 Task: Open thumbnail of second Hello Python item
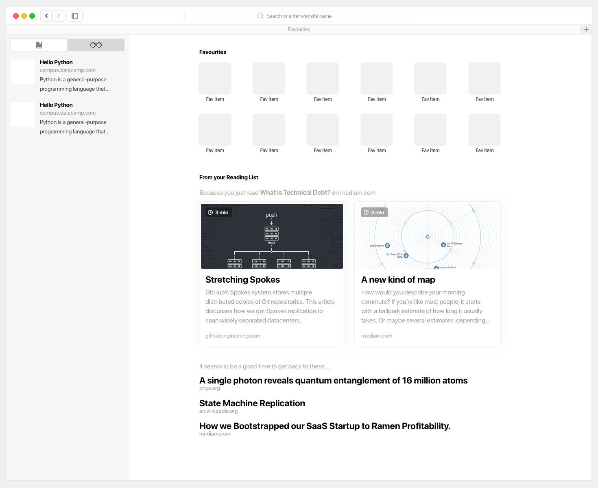23,114
